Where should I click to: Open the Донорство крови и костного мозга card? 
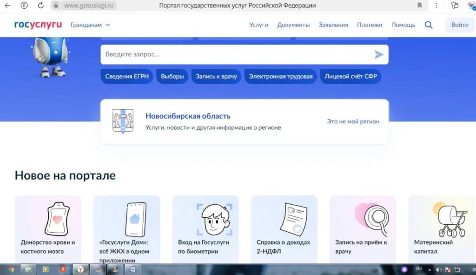(48, 229)
